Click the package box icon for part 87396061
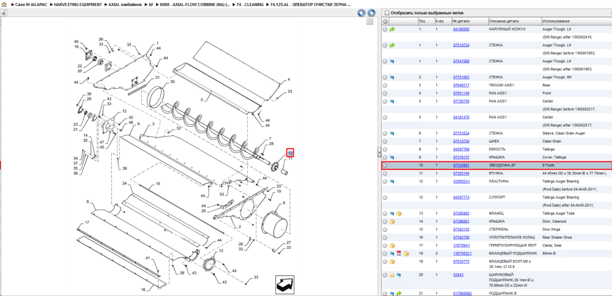This screenshot has height=296, width=612. pyautogui.click(x=392, y=221)
